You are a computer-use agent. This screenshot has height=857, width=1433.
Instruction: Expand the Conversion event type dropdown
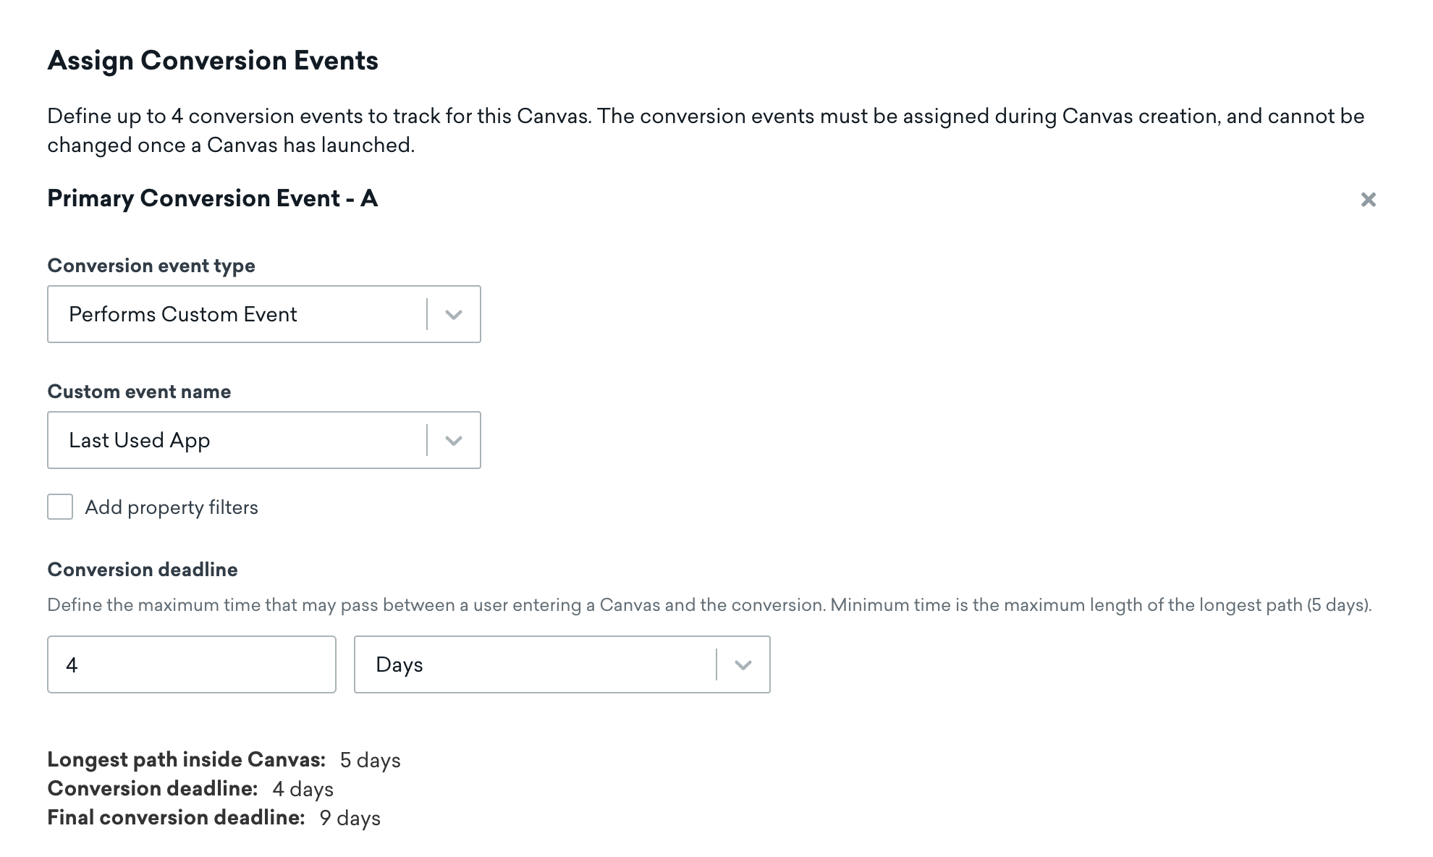pos(454,314)
